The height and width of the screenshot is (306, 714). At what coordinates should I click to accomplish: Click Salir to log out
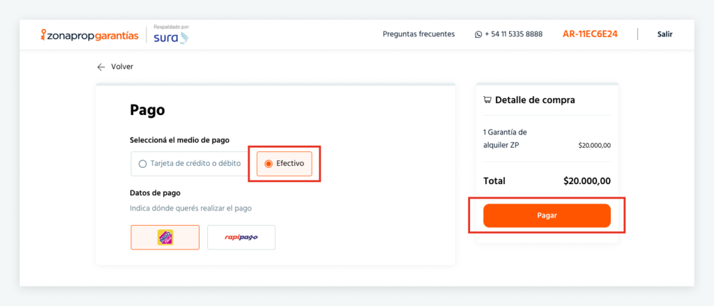click(664, 34)
